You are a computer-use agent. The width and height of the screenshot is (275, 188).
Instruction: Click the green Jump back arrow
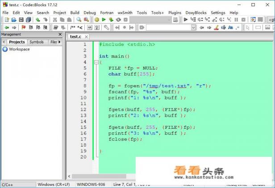point(7,28)
